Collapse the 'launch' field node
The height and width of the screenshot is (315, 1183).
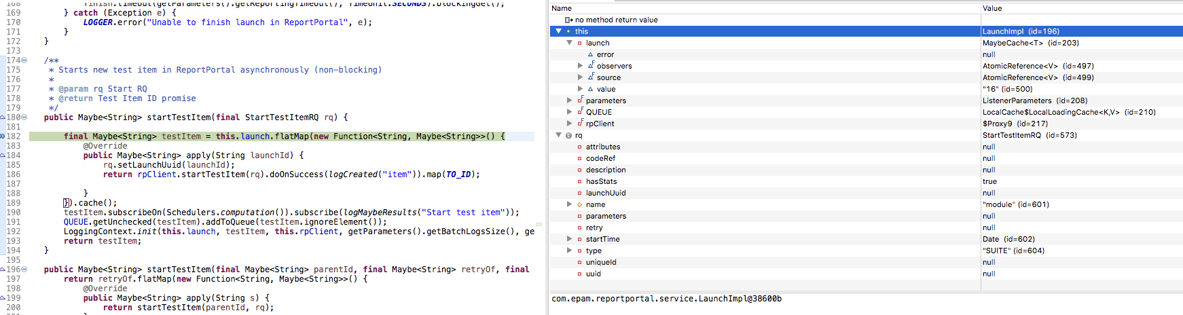click(569, 43)
